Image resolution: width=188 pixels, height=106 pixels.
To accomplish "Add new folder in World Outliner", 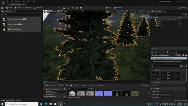I will coord(183,14).
